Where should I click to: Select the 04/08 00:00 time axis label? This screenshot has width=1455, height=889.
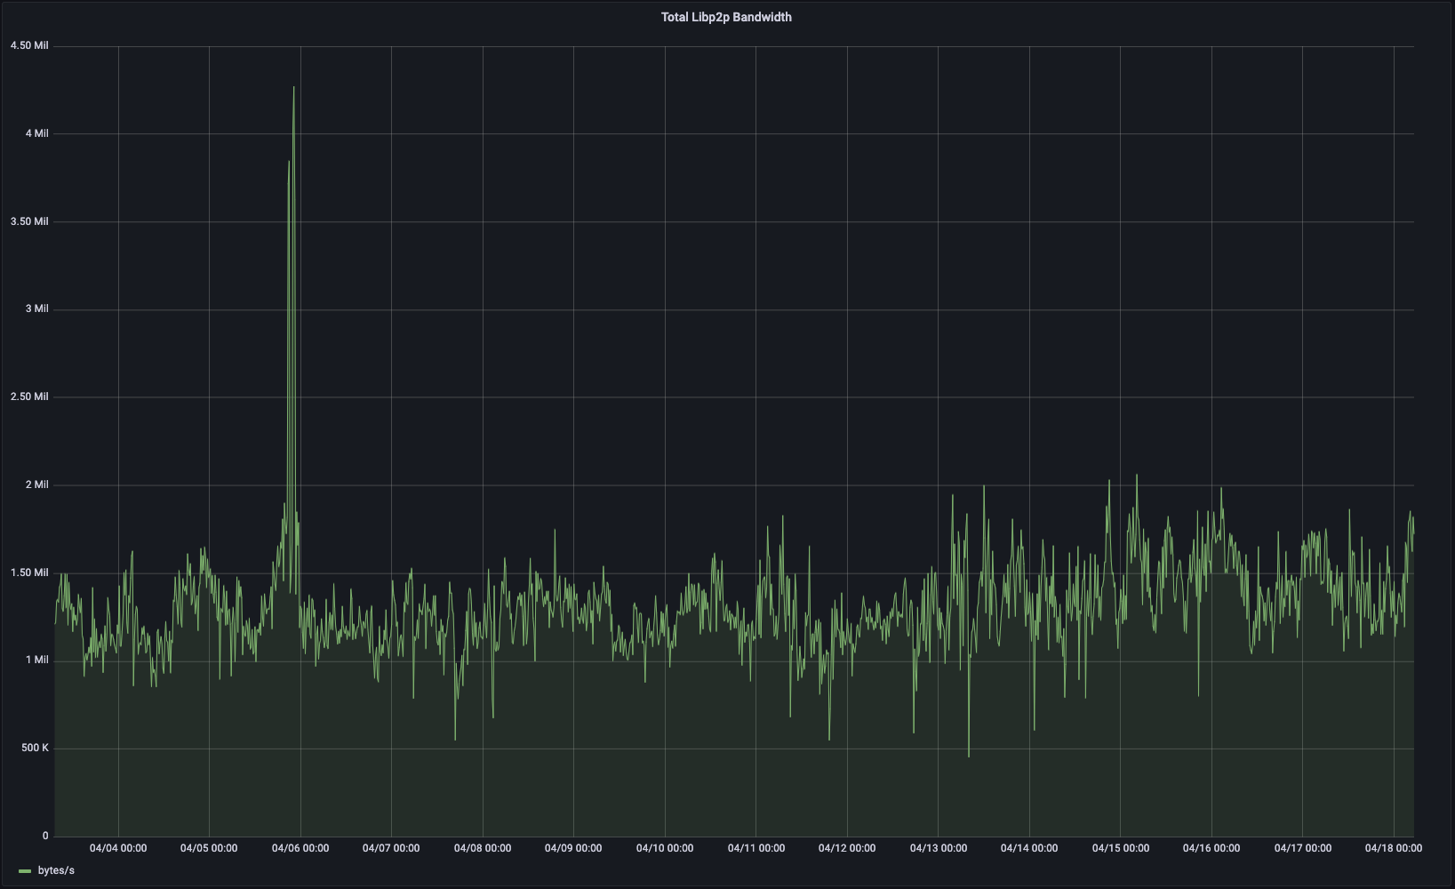click(483, 848)
